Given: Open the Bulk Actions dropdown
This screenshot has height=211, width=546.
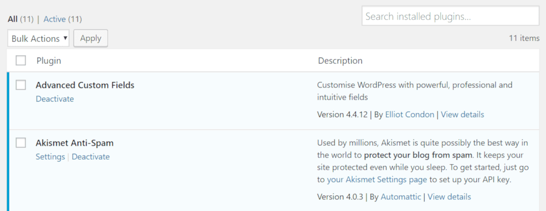Looking at the screenshot, I should click(x=39, y=38).
